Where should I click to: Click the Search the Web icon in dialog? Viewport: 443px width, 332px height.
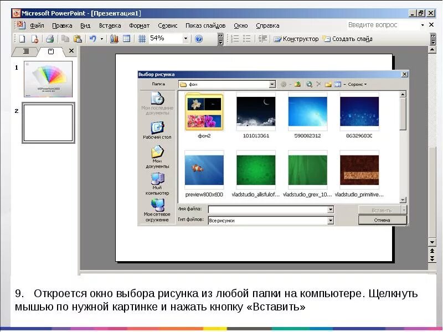point(310,84)
